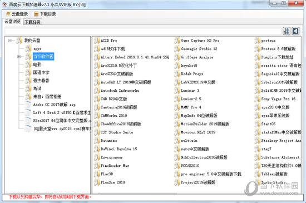Image resolution: width=306 pixels, height=203 pixels.
Task: Select MotionBuilder 2019破解版 folder name
Action: (x=205, y=124)
